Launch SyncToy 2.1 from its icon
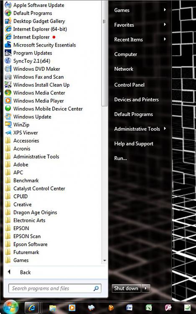196x314 pixels. click(x=8, y=61)
